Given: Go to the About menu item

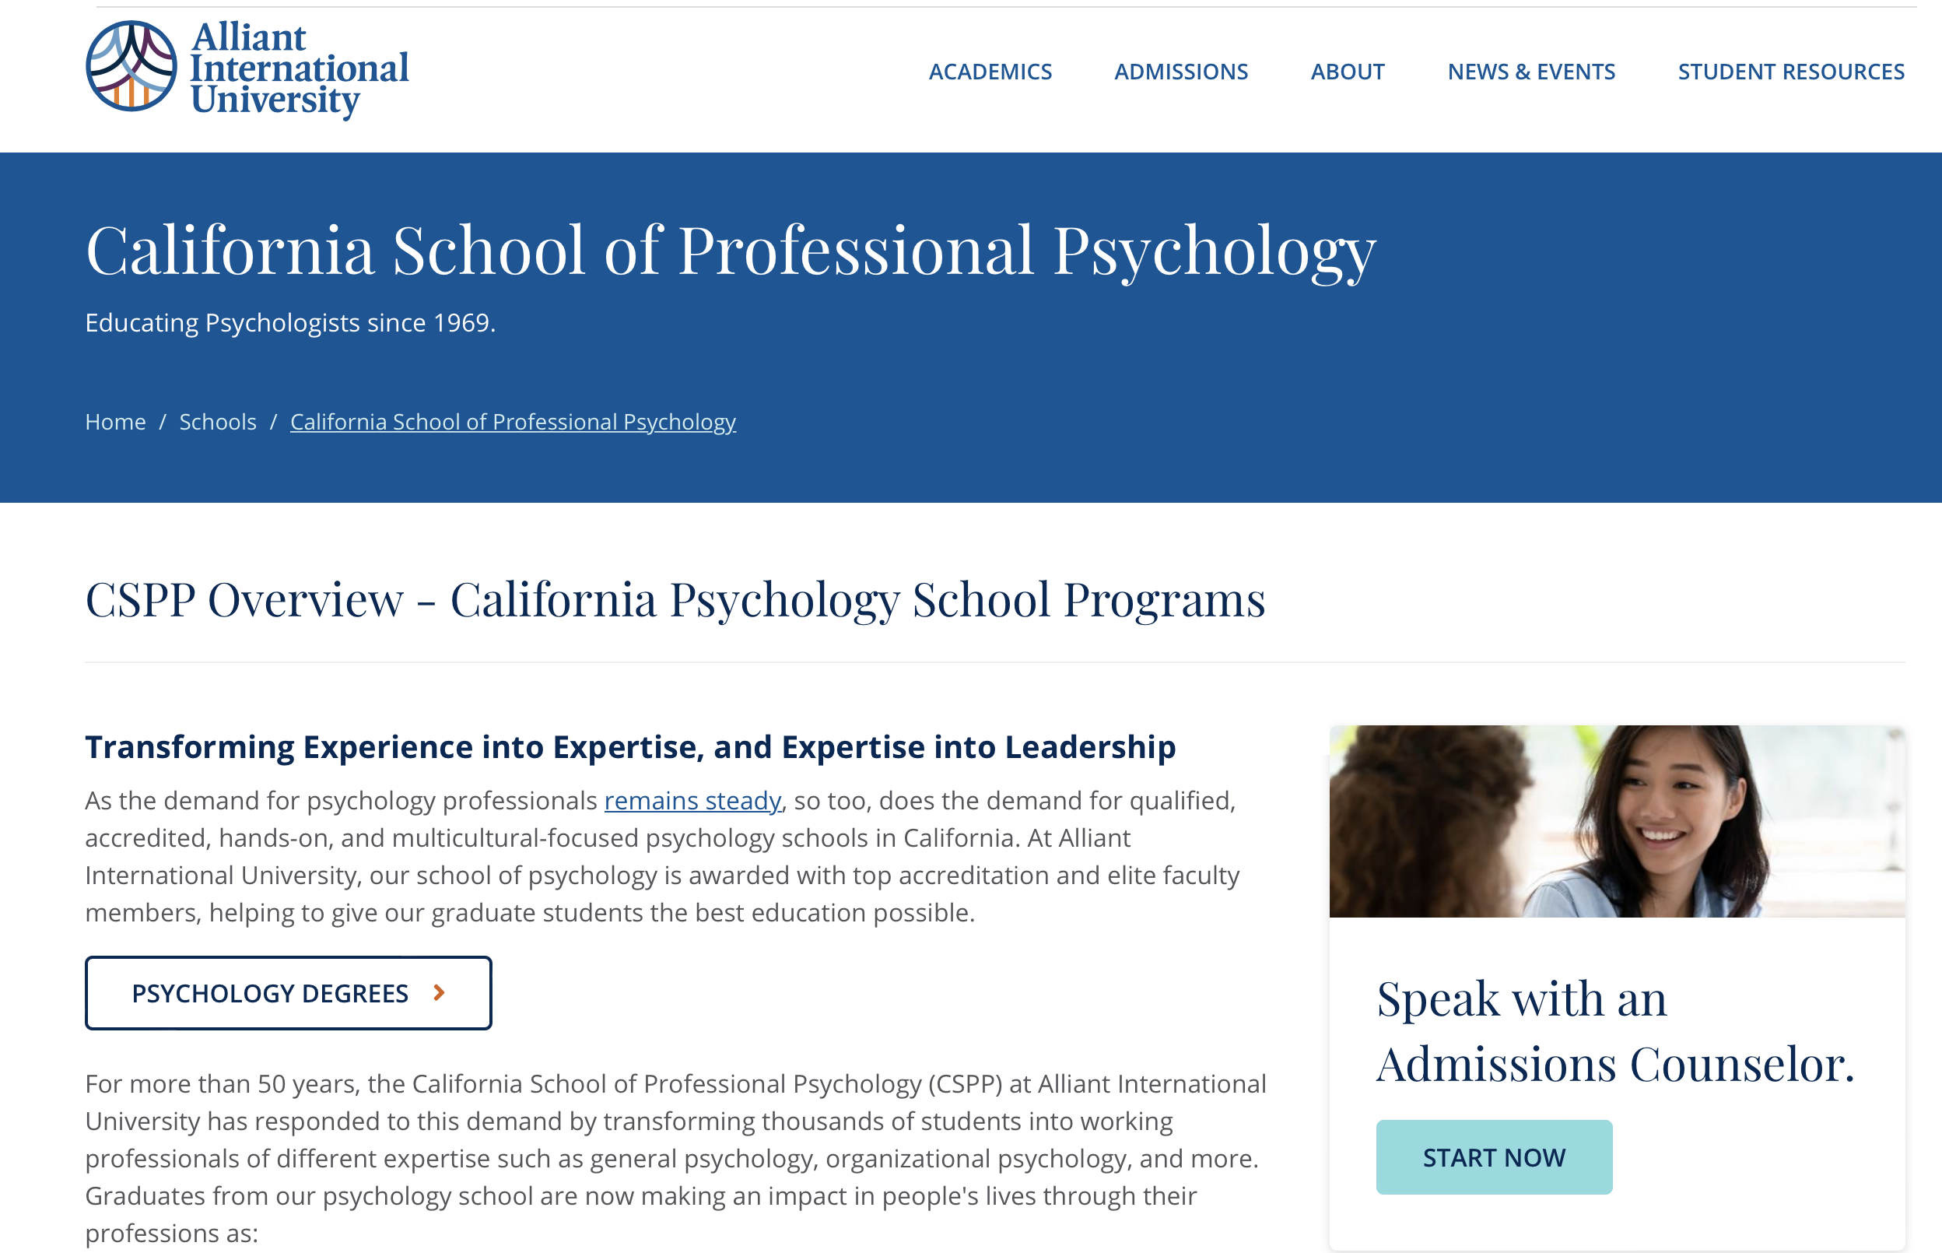Looking at the screenshot, I should [1347, 72].
